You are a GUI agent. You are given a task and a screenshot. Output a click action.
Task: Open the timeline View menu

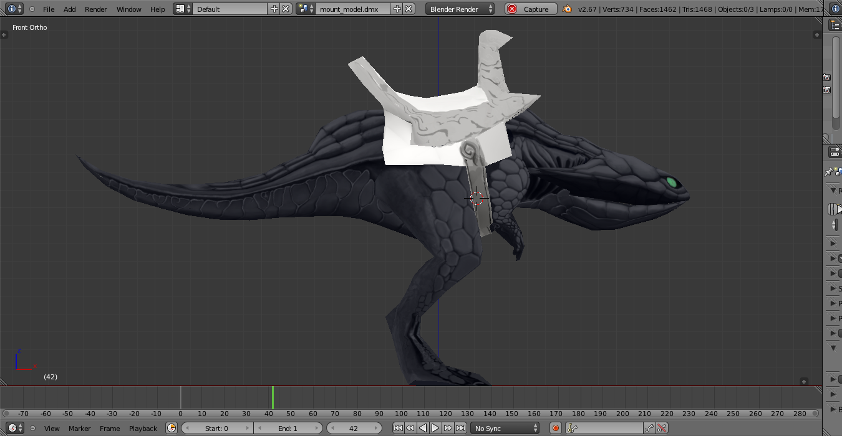(52, 429)
